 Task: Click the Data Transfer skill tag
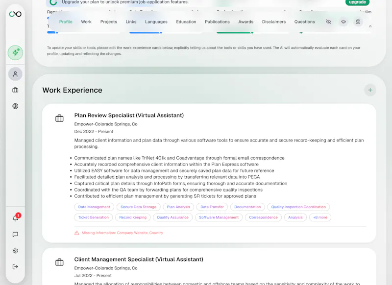(x=212, y=207)
